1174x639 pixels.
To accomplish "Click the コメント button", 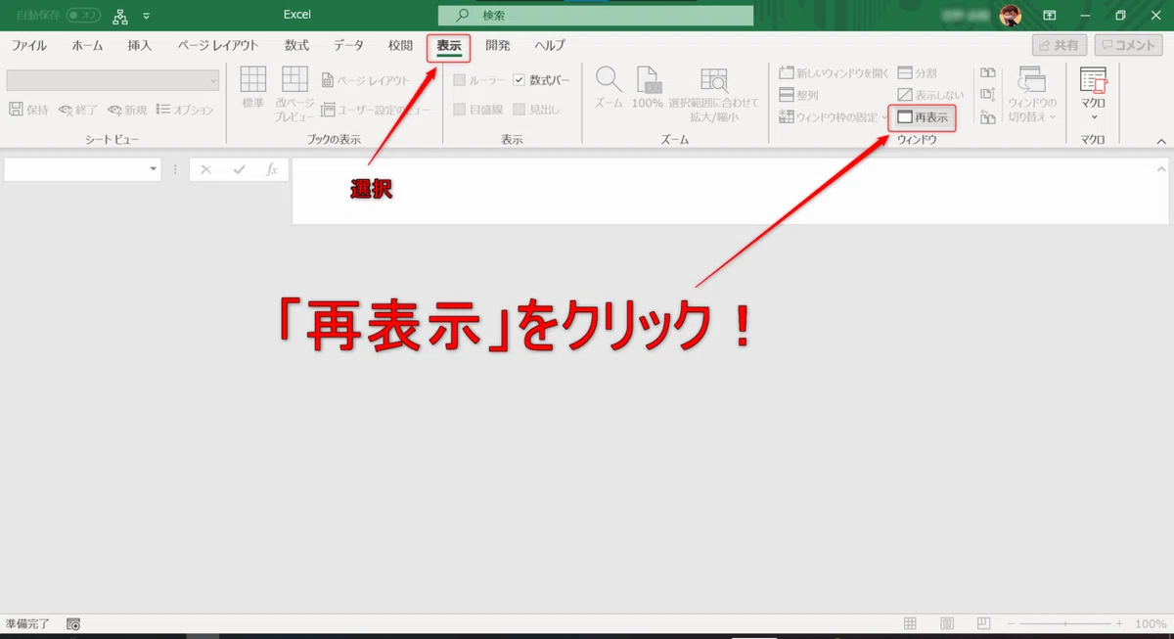I will (1129, 45).
